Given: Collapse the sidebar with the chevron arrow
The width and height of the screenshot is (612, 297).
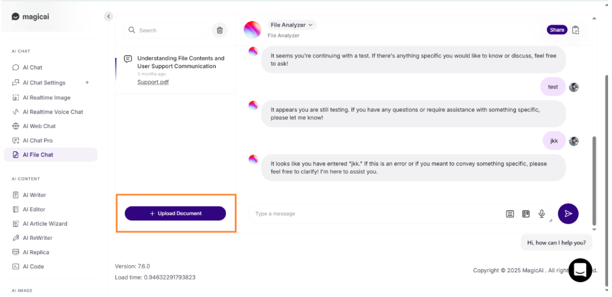Looking at the screenshot, I should pyautogui.click(x=108, y=16).
